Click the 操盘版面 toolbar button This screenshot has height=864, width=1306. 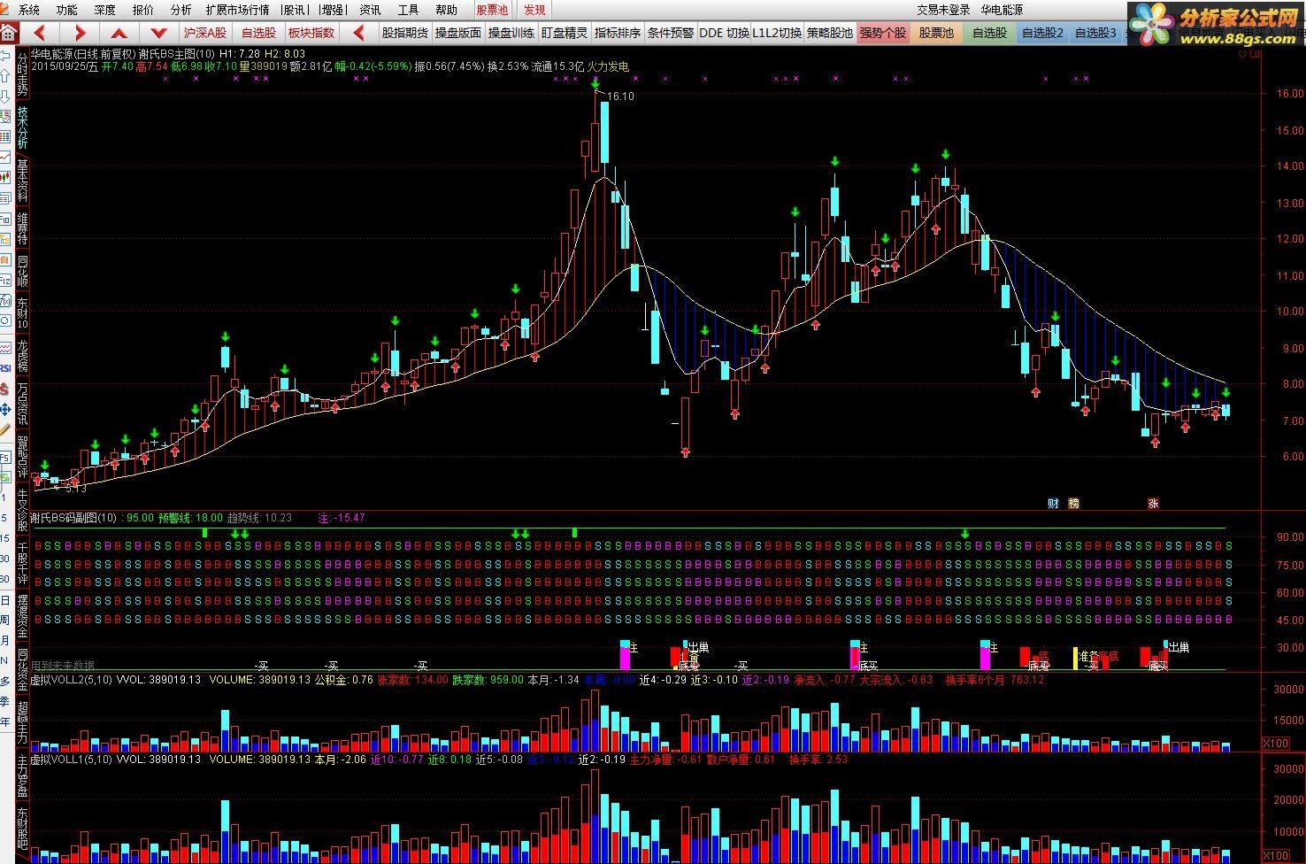458,33
